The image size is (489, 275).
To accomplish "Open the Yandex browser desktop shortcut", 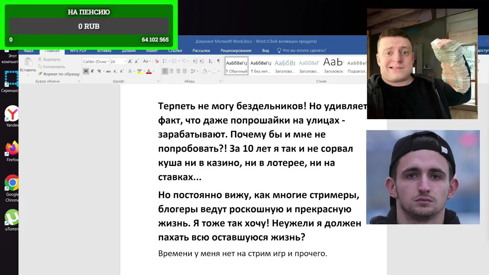I will [x=12, y=116].
